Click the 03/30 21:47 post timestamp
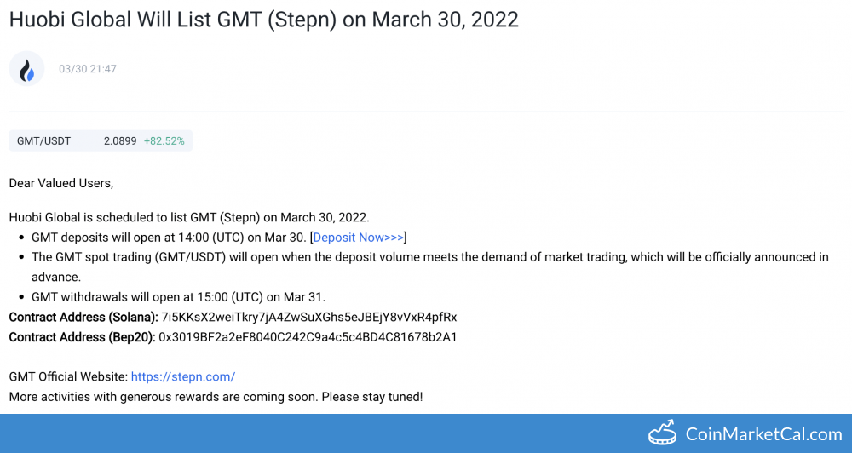This screenshot has height=453, width=852. pyautogui.click(x=88, y=69)
